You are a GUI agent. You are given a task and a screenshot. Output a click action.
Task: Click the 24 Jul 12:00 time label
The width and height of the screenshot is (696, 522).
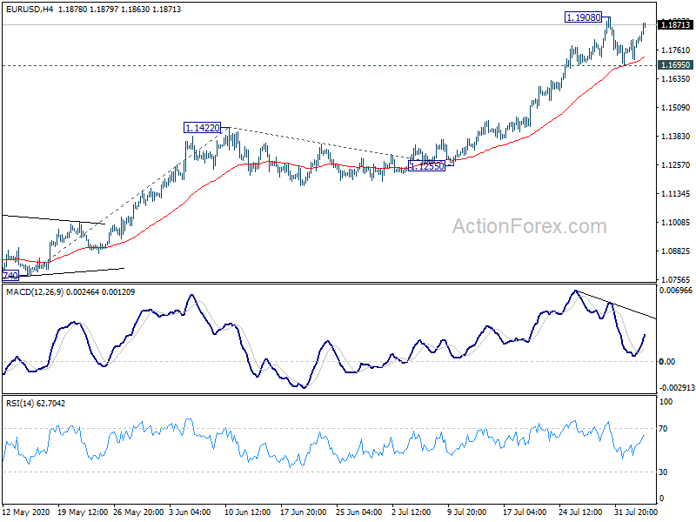pyautogui.click(x=580, y=512)
